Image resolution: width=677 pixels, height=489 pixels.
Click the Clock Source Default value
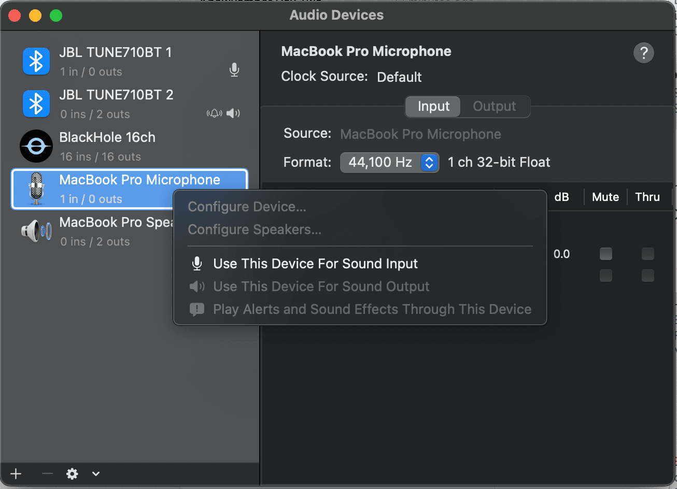399,77
